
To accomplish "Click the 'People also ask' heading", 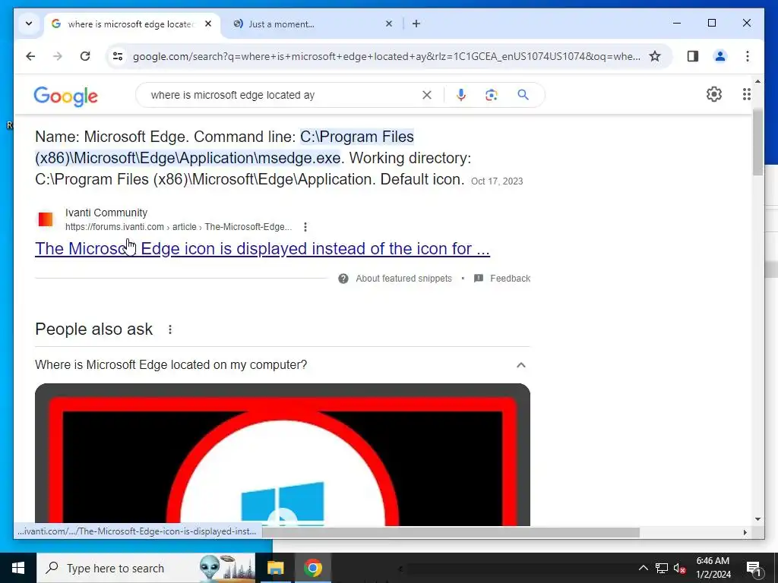I will [93, 329].
